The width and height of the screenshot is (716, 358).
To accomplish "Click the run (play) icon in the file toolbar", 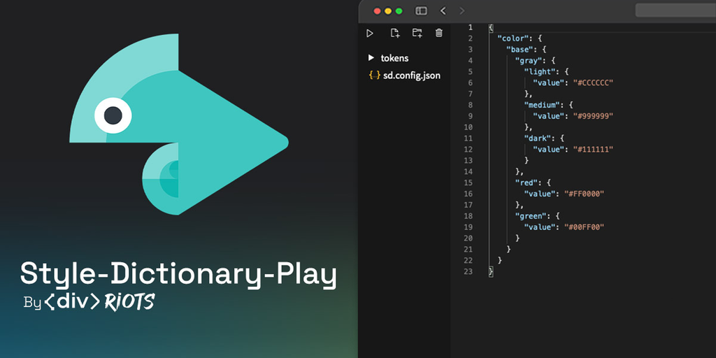I will tap(370, 33).
